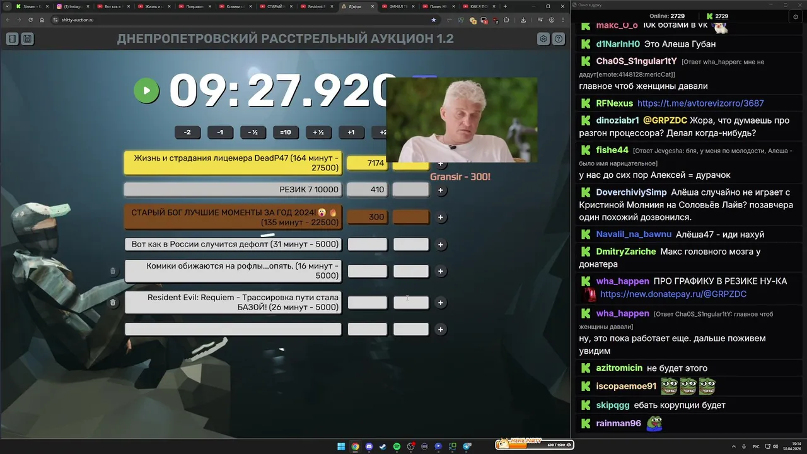This screenshot has width=807, height=454.
Task: Edit the lot name Жизнь и страдания лицемера DeadP47
Action: [x=233, y=163]
